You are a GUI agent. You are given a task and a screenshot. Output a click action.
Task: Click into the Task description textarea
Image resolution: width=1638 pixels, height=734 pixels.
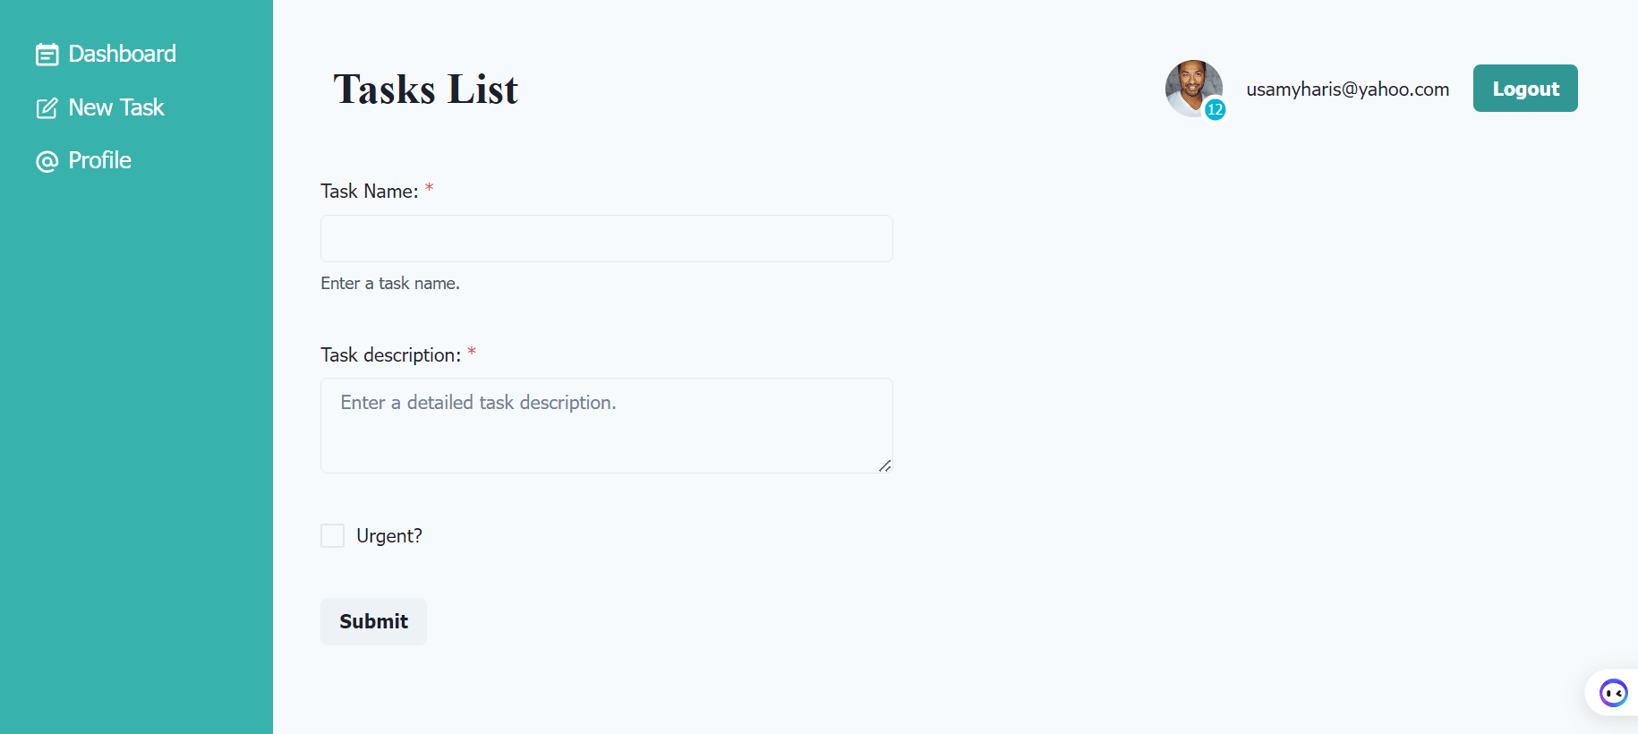607,425
